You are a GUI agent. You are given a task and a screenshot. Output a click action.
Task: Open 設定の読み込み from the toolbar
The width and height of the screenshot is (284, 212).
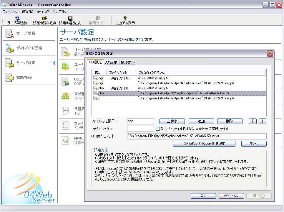coord(44,20)
